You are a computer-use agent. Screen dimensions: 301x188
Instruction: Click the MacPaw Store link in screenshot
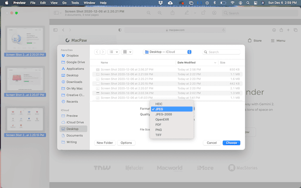(254, 41)
